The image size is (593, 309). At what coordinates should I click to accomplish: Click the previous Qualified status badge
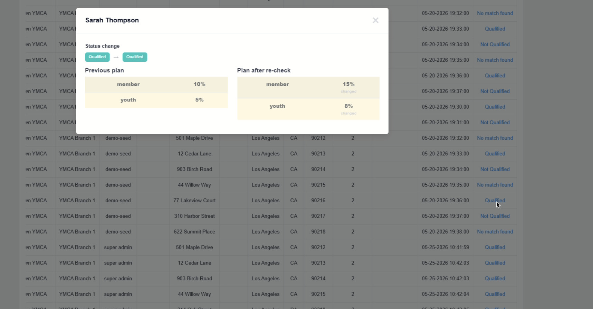pos(97,57)
